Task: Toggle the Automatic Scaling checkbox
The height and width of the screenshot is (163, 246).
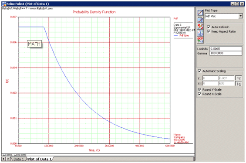Action: click(x=199, y=71)
